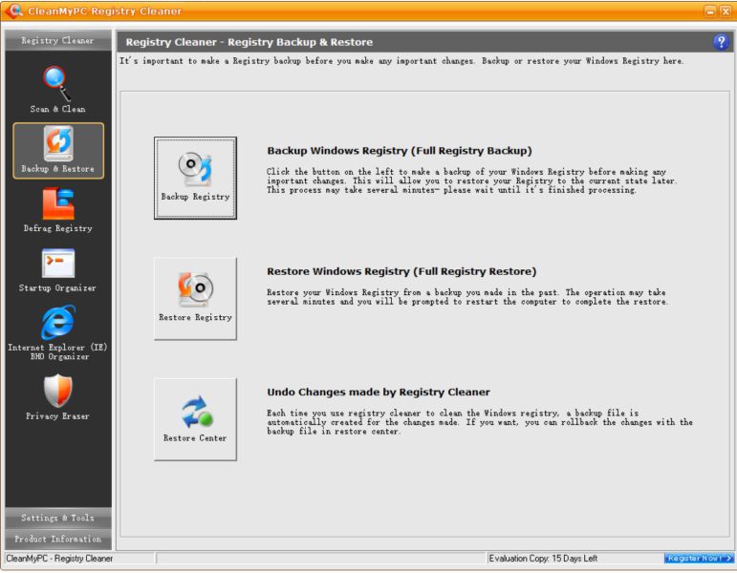This screenshot has width=737, height=573.
Task: Click the Restore Registry button
Action: (x=195, y=298)
